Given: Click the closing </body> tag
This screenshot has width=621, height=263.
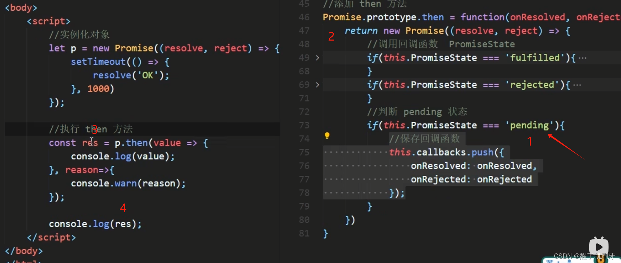Looking at the screenshot, I should (24, 251).
